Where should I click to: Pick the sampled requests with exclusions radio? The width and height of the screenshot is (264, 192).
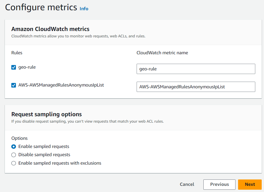point(14,163)
